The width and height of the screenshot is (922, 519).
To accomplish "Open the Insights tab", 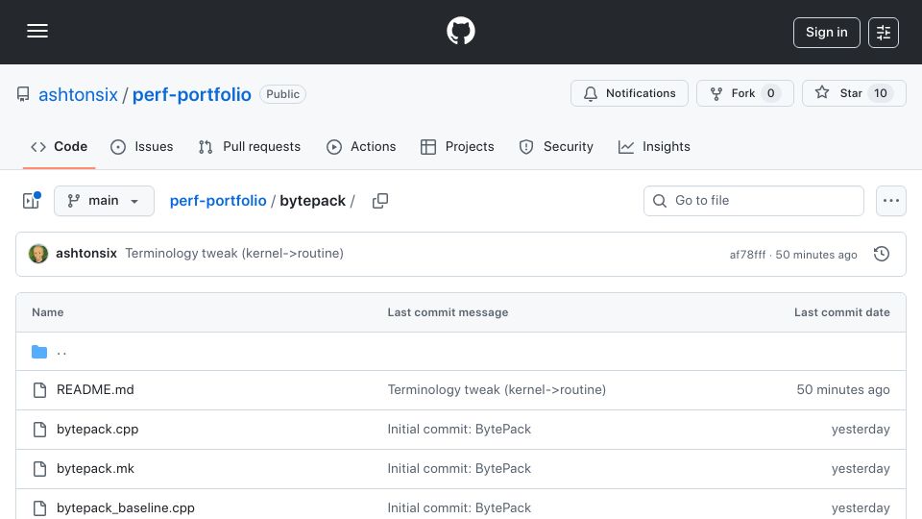I will pos(654,146).
